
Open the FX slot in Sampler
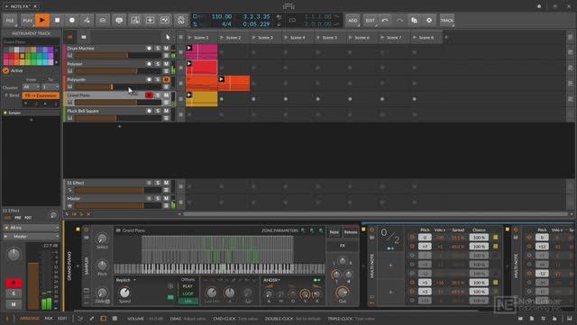(343, 246)
